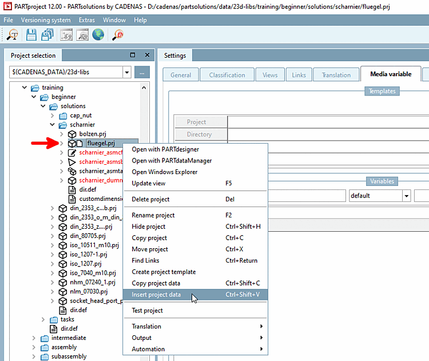Click the Save all toolbar icon

point(47,35)
